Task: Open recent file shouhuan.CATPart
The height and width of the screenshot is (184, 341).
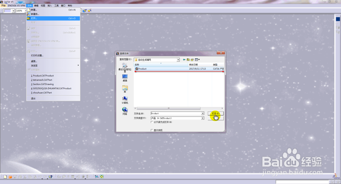Action: pos(53,92)
